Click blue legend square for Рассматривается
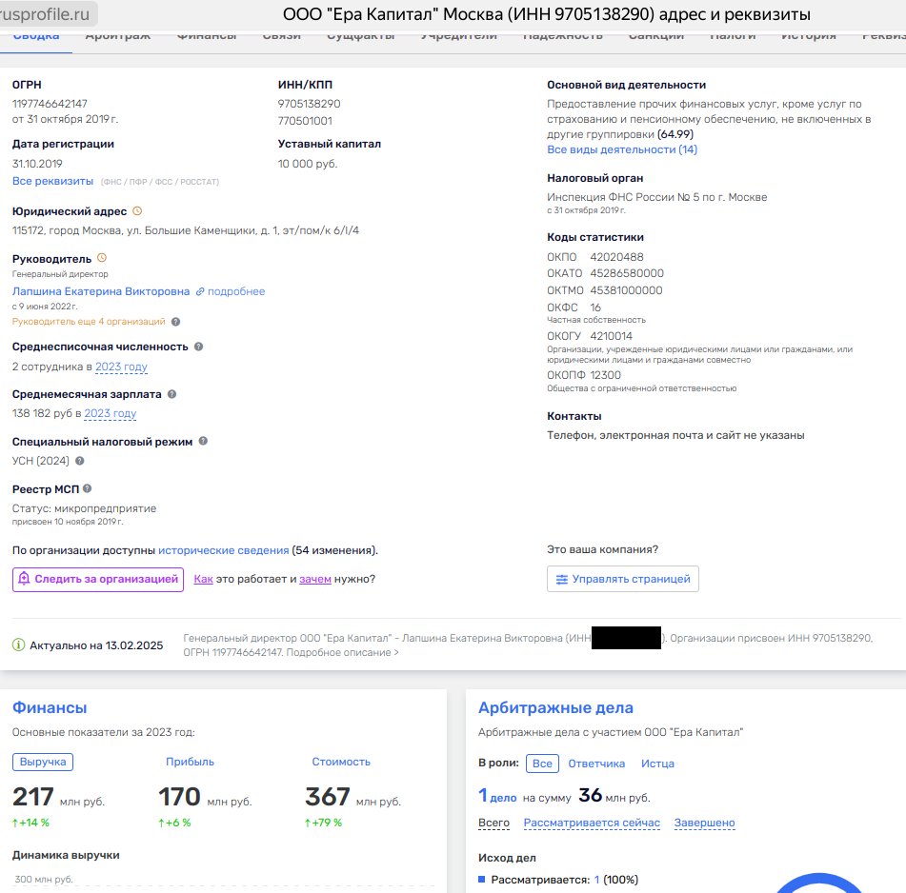This screenshot has height=893, width=906. coord(481,879)
